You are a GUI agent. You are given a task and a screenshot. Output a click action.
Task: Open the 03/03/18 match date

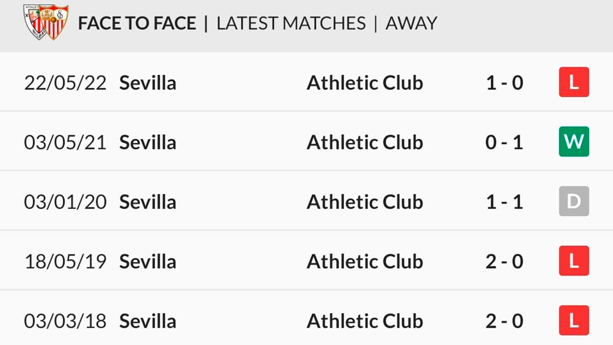[65, 321]
